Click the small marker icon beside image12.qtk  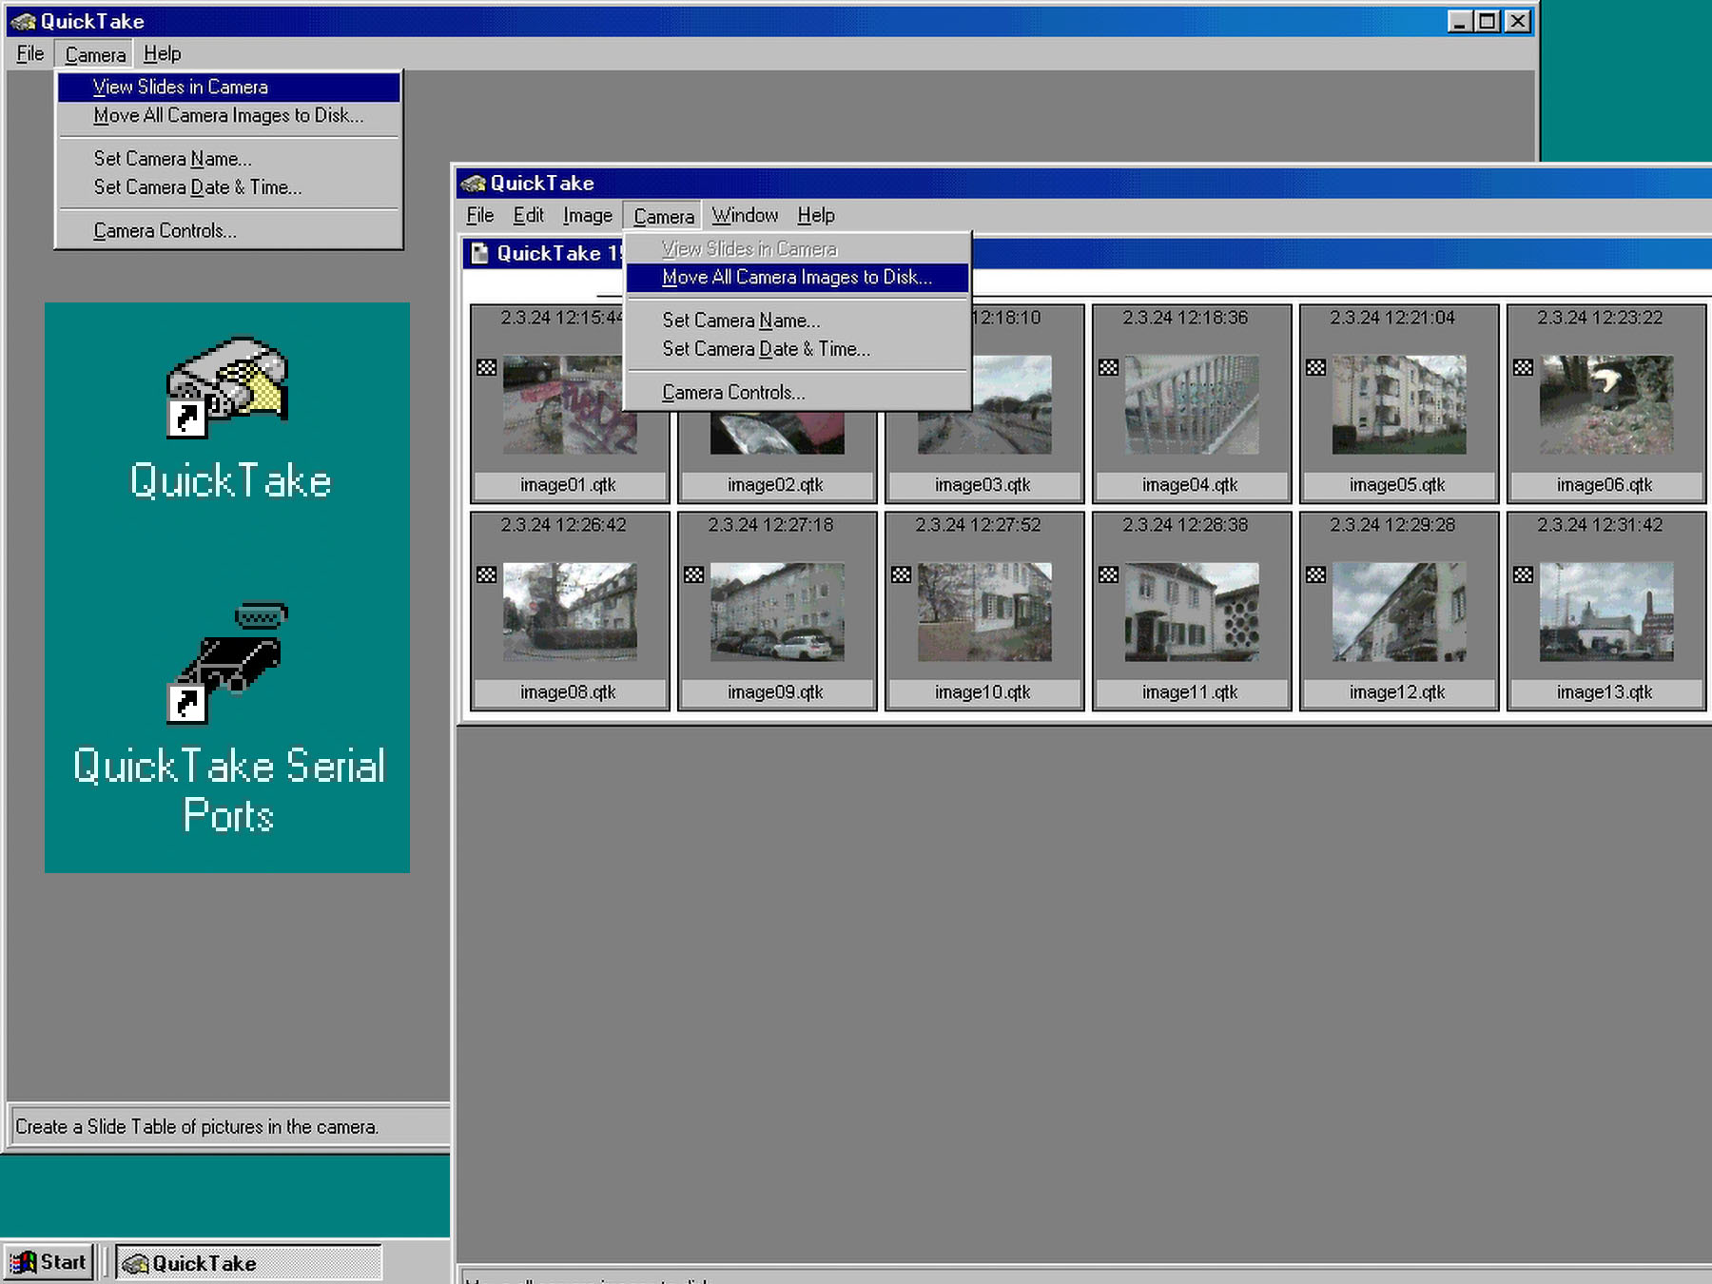pos(1316,574)
